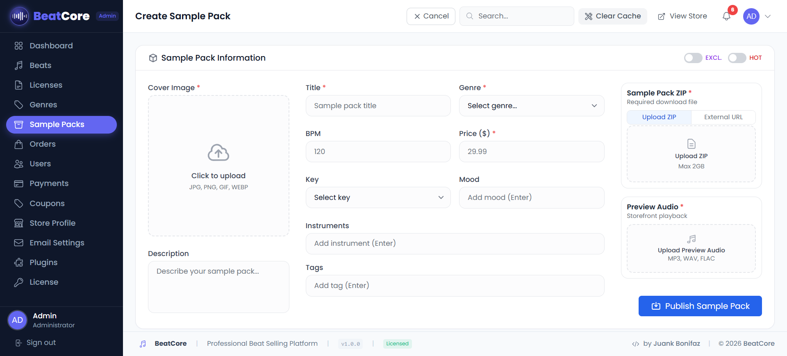The width and height of the screenshot is (787, 356).
Task: Open Dashboard via its grid icon
Action: [x=18, y=45]
